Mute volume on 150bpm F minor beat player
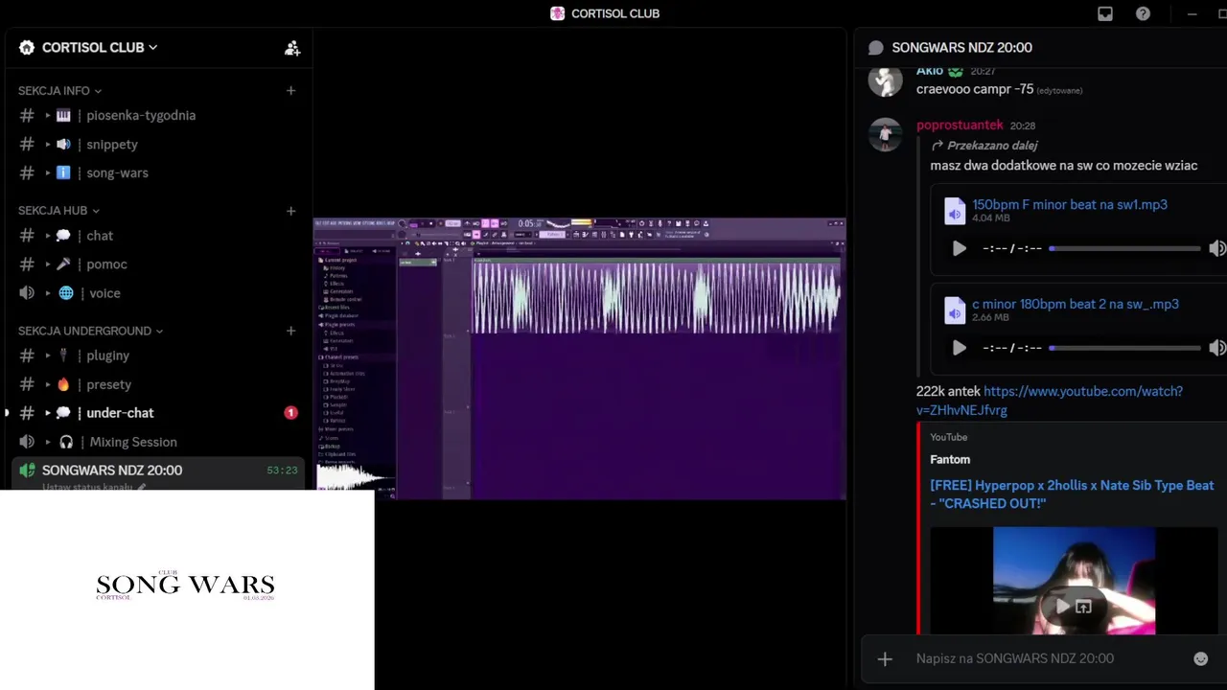The height and width of the screenshot is (690, 1227). coord(1217,248)
